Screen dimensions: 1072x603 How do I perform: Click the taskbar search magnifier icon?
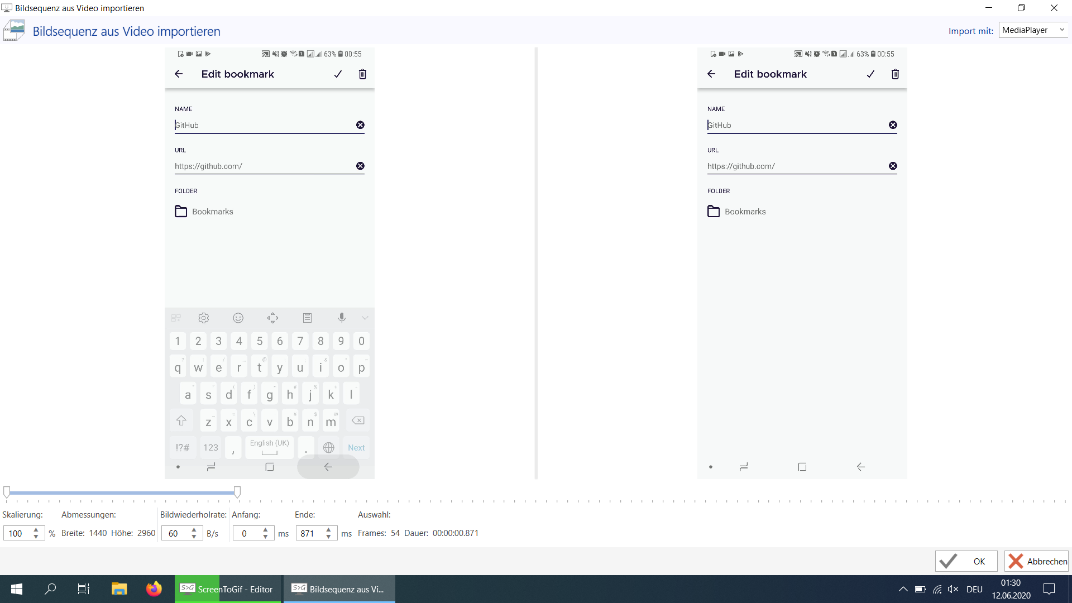(50, 589)
